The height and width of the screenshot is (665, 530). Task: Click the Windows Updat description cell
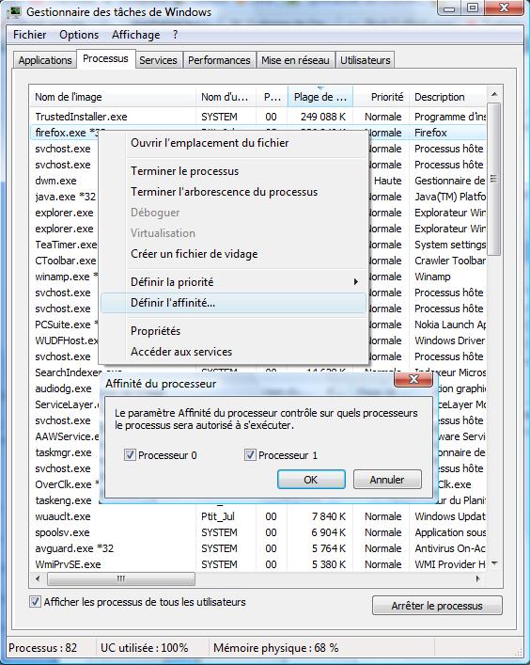point(450,516)
